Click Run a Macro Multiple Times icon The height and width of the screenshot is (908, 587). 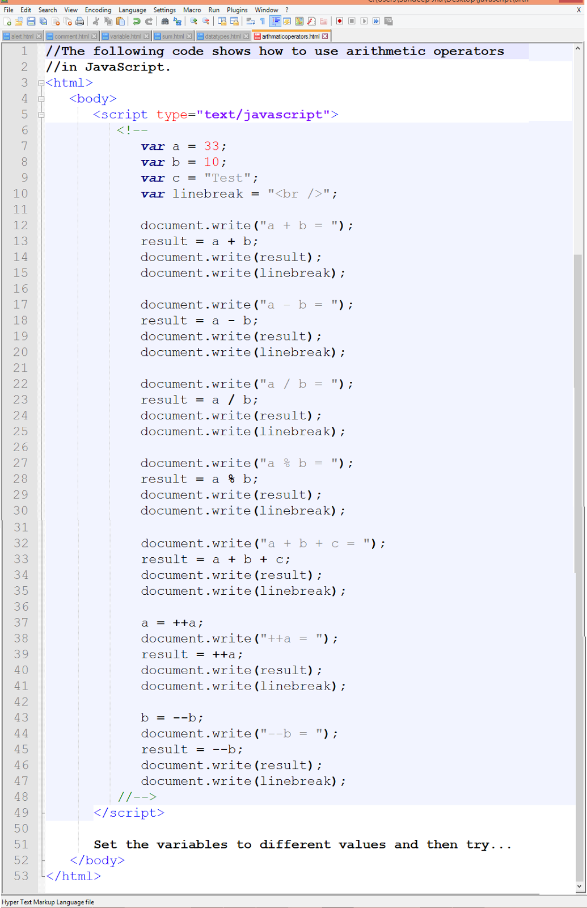coord(376,21)
